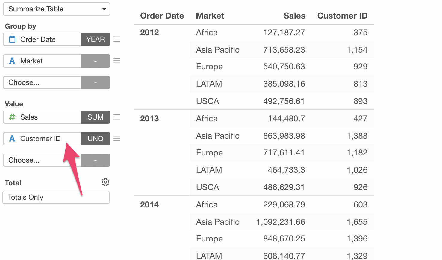This screenshot has height=260, width=442.
Task: Open the Summarize Table dropdown
Action: click(x=57, y=9)
